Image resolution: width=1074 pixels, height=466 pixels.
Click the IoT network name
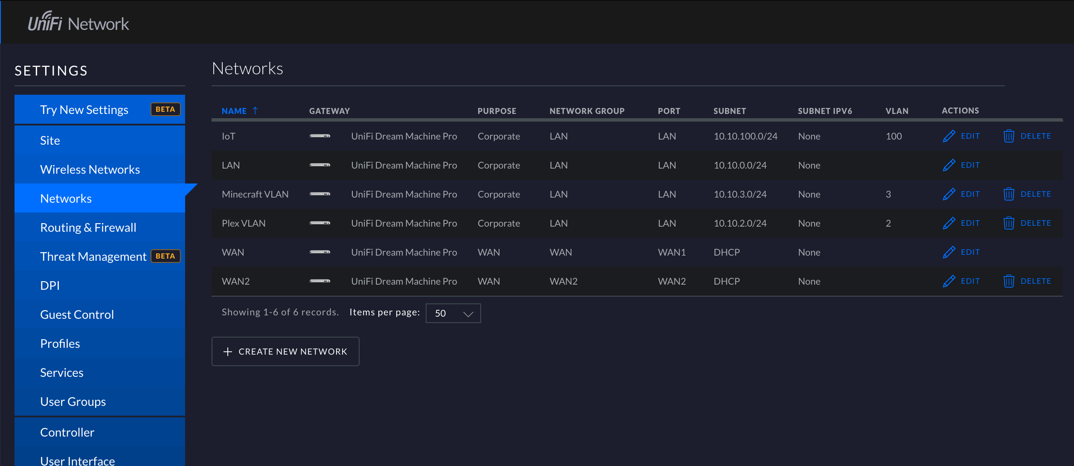[229, 136]
